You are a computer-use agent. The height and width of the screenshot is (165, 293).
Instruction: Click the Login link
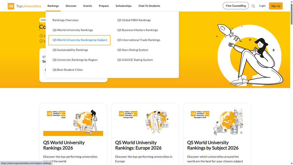262,6
